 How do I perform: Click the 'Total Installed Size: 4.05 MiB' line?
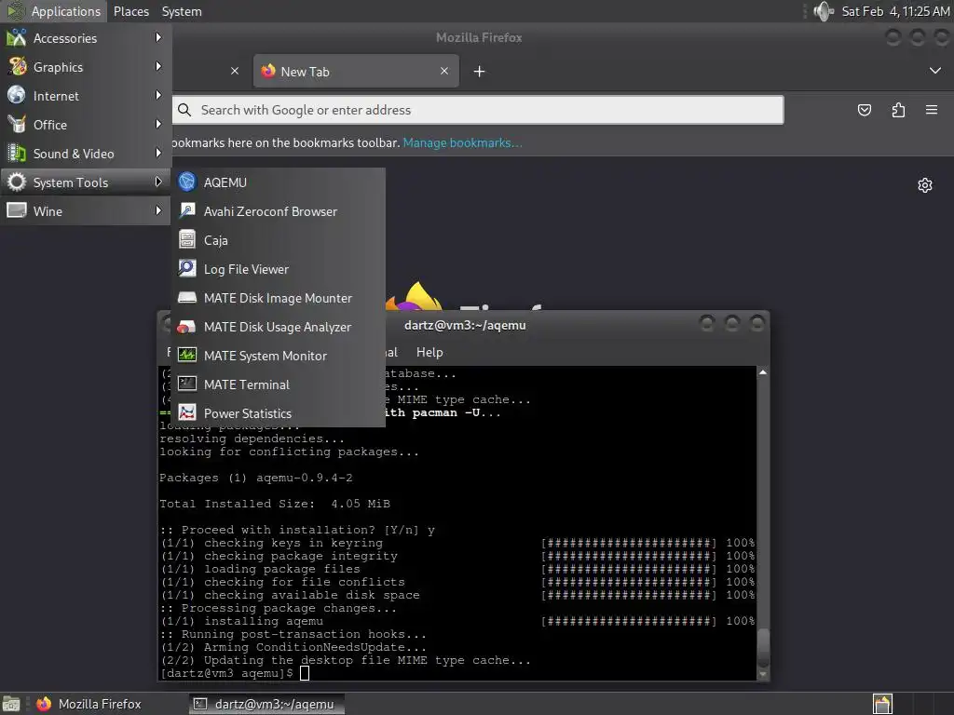coord(275,504)
